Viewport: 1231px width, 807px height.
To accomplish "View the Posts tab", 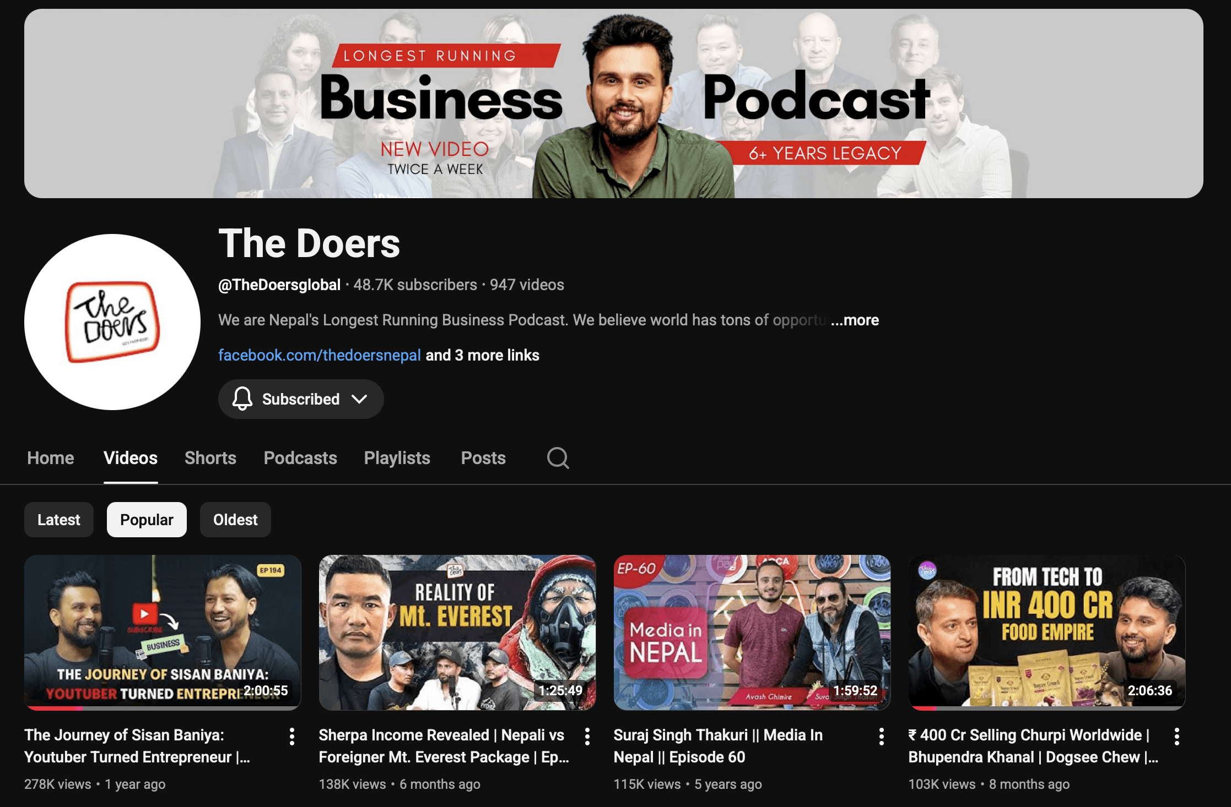I will pyautogui.click(x=483, y=458).
